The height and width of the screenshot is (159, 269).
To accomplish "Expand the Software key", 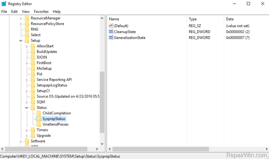I will click(x=21, y=141).
